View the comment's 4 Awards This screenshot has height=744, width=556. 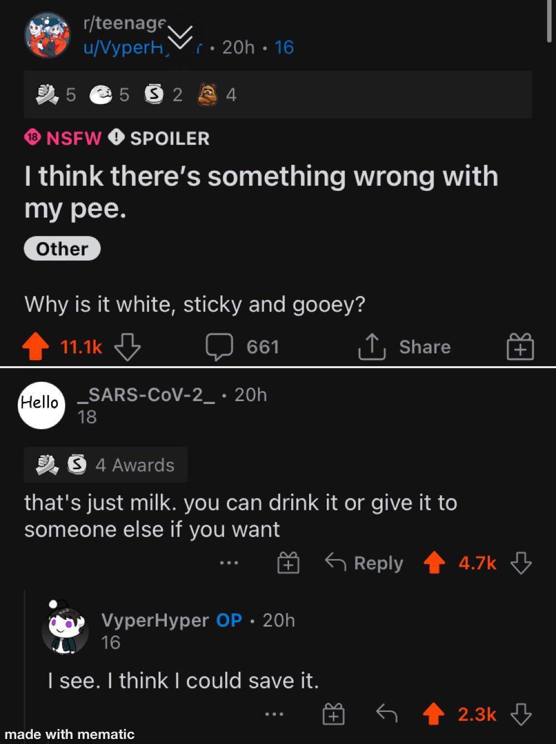pyautogui.click(x=106, y=465)
